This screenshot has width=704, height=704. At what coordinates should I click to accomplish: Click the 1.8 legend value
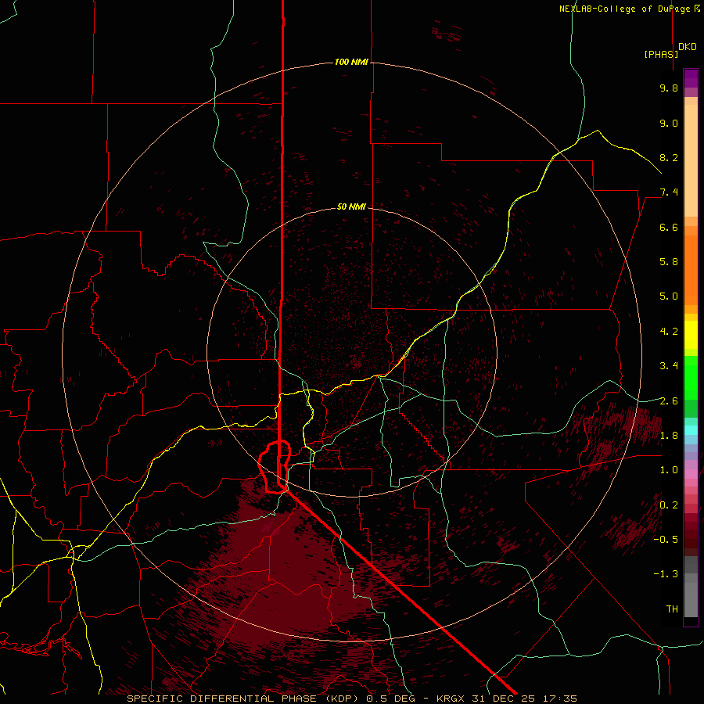point(669,436)
